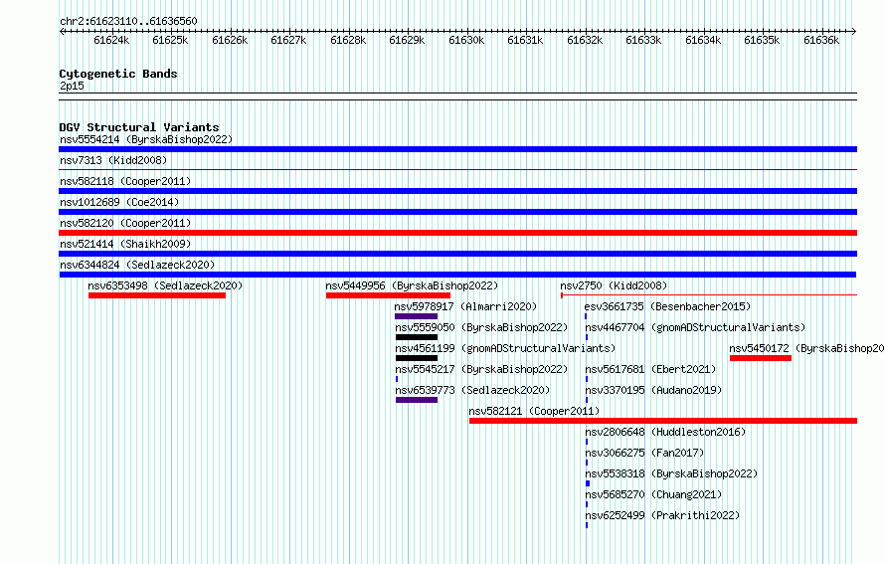Open nsv5617681 (Ebert2021) label
885x564 pixels.
[x=650, y=369]
